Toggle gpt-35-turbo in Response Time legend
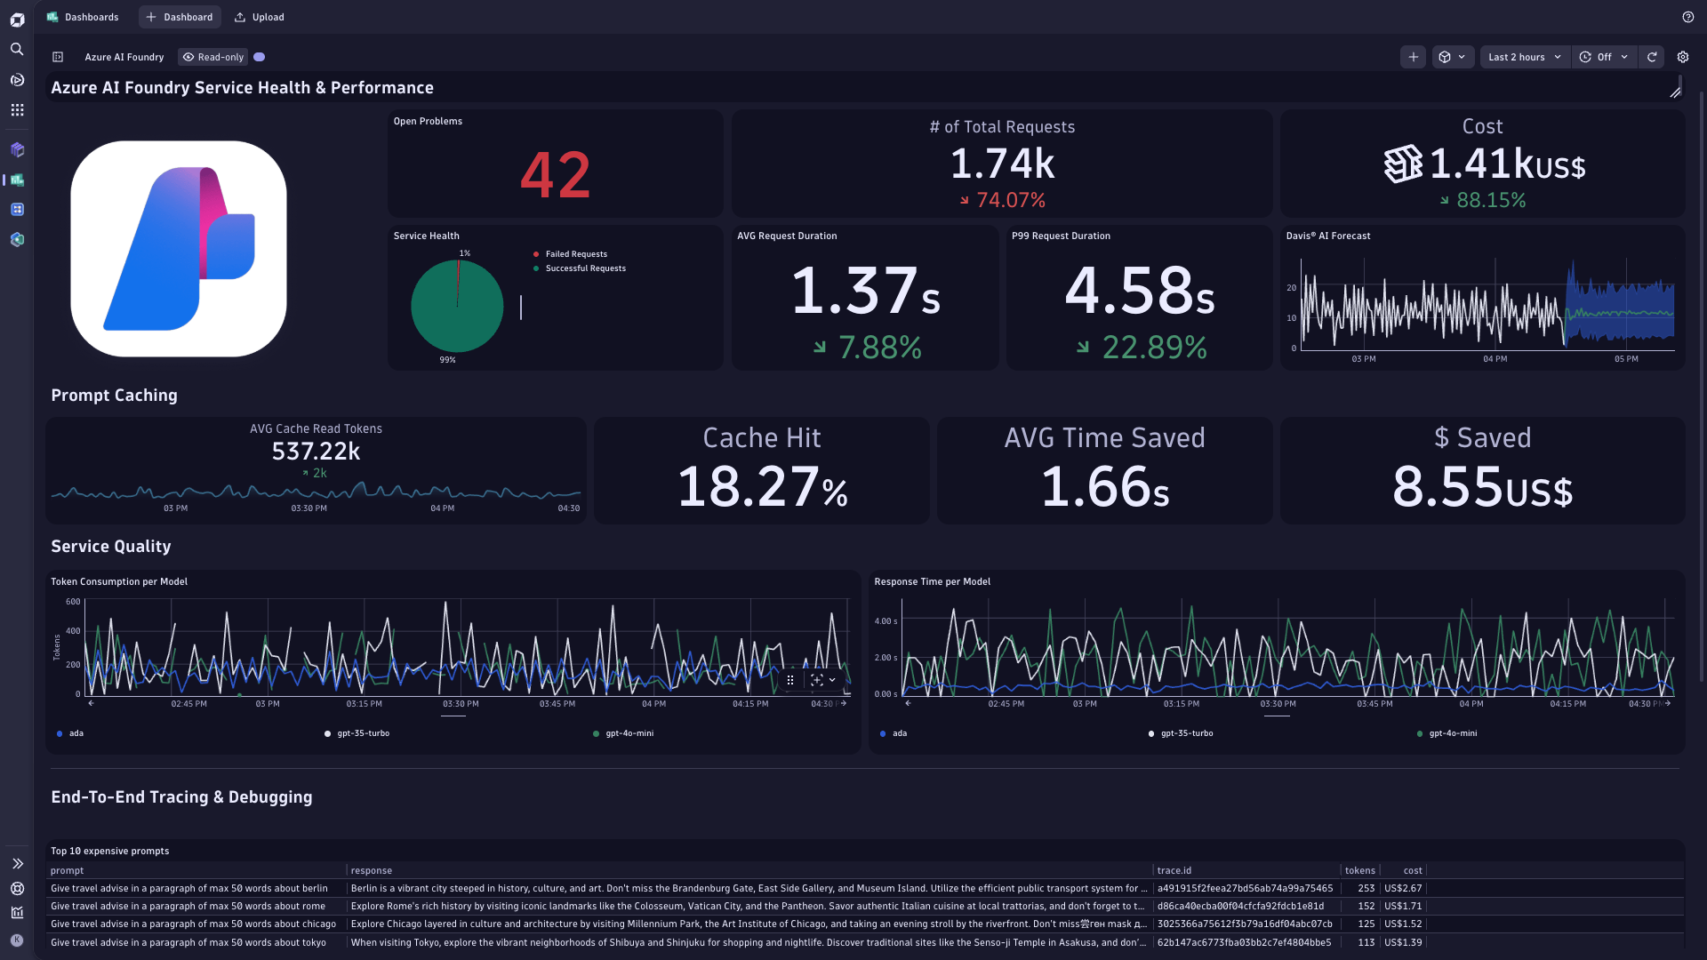Viewport: 1707px width, 960px height. 1181,734
